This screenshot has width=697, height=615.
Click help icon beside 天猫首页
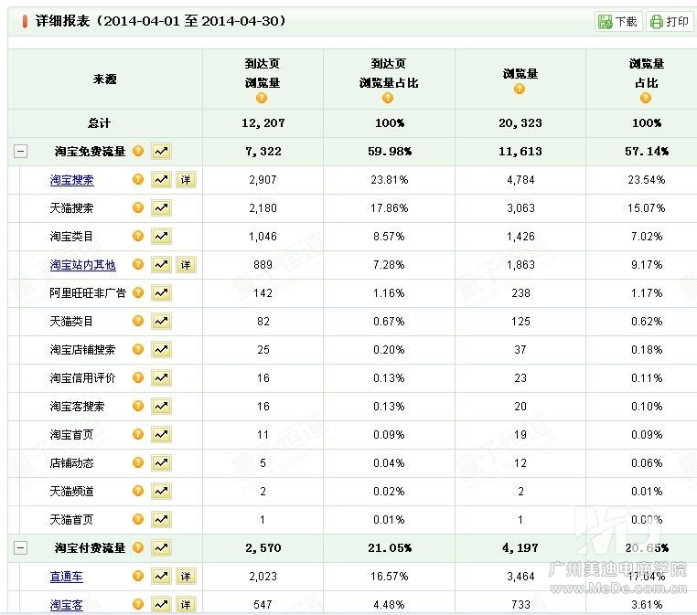[138, 519]
